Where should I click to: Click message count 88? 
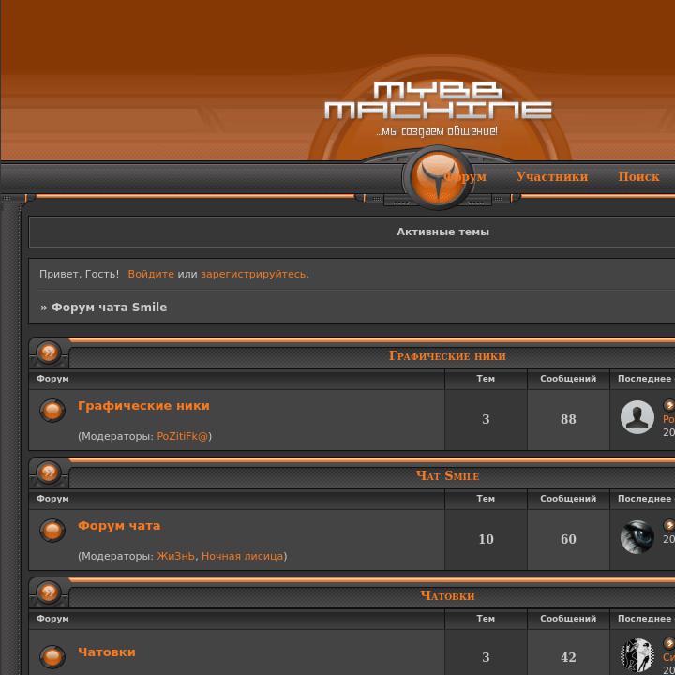click(x=568, y=419)
